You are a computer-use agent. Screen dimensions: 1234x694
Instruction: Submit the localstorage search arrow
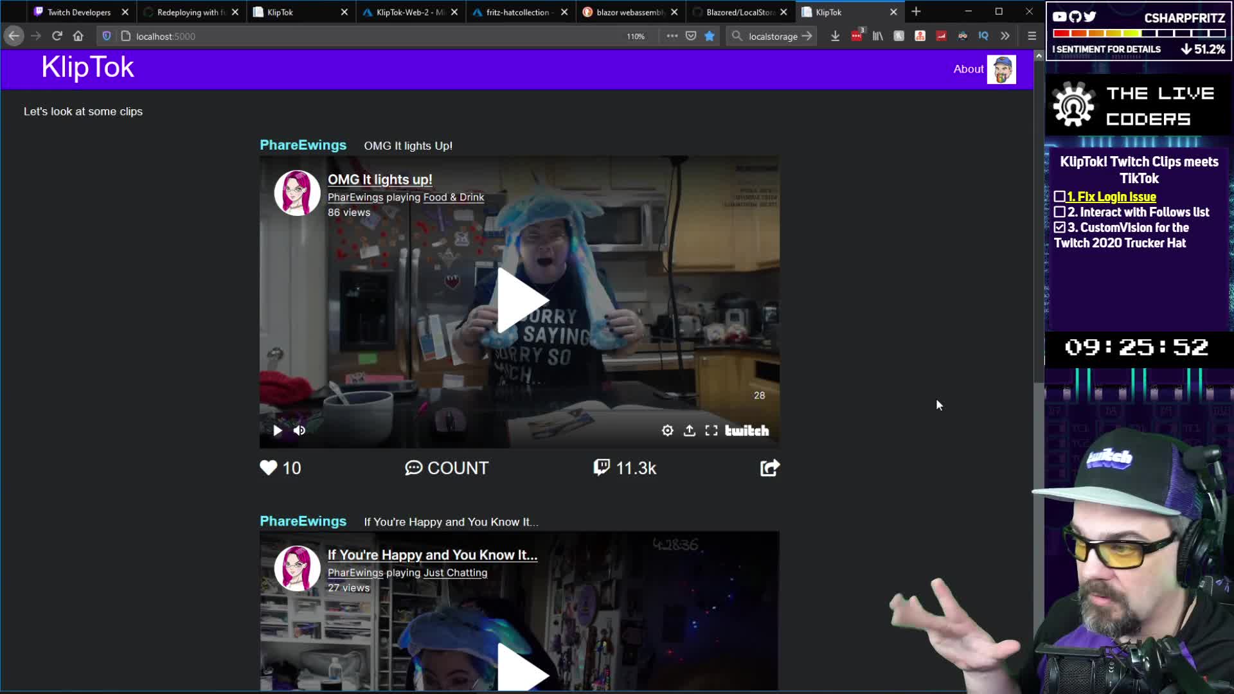click(x=807, y=36)
